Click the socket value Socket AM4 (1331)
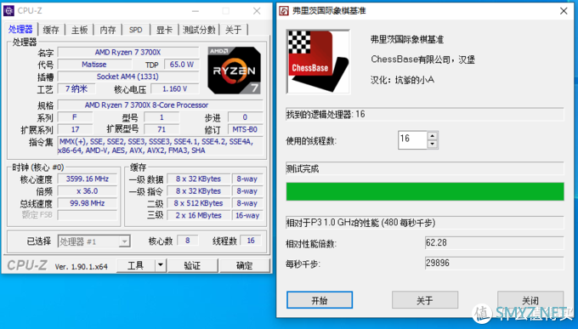The height and width of the screenshot is (329, 578). (127, 77)
